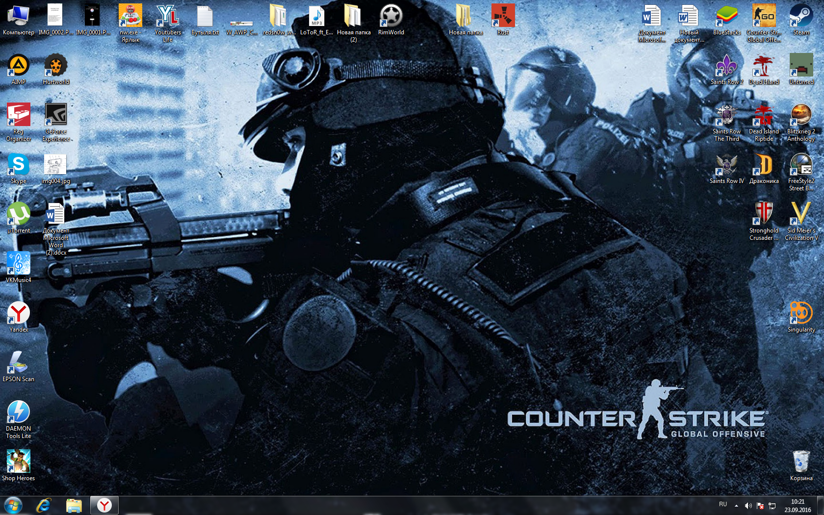Launch the Unturned game shortcut
The image size is (824, 515).
click(x=801, y=69)
